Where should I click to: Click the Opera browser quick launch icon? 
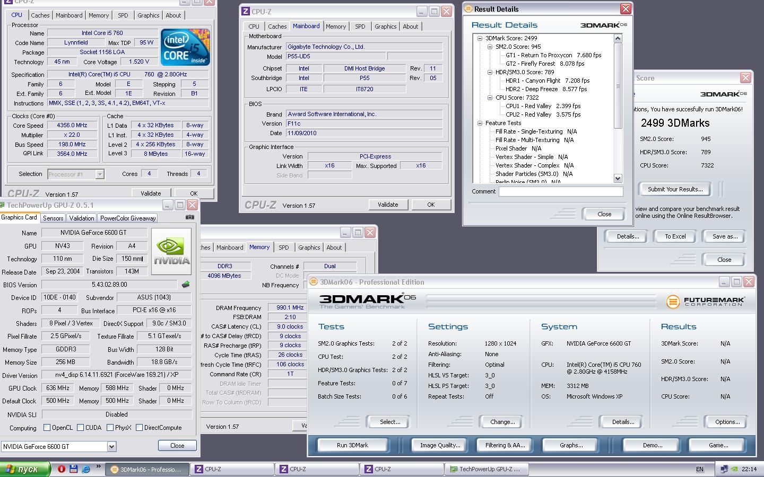pyautogui.click(x=62, y=469)
